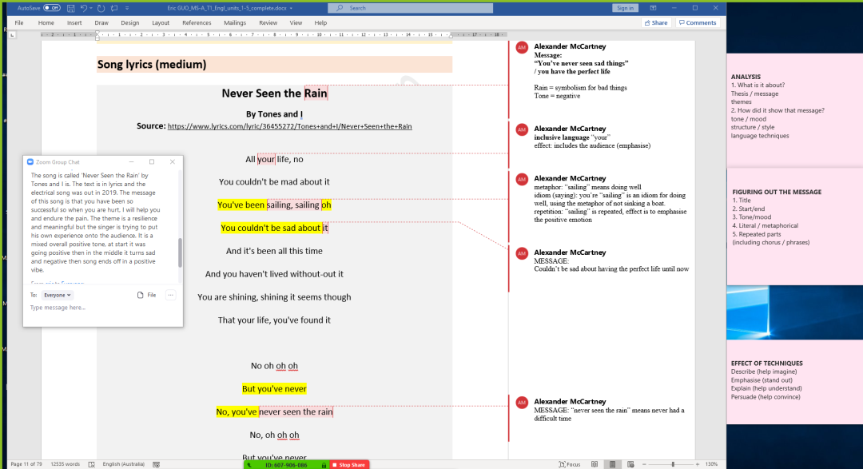This screenshot has width=863, height=469.
Task: Click the macro recording icon in status bar
Action: [x=157, y=464]
